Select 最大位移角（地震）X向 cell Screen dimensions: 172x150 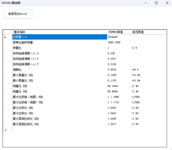60,97
